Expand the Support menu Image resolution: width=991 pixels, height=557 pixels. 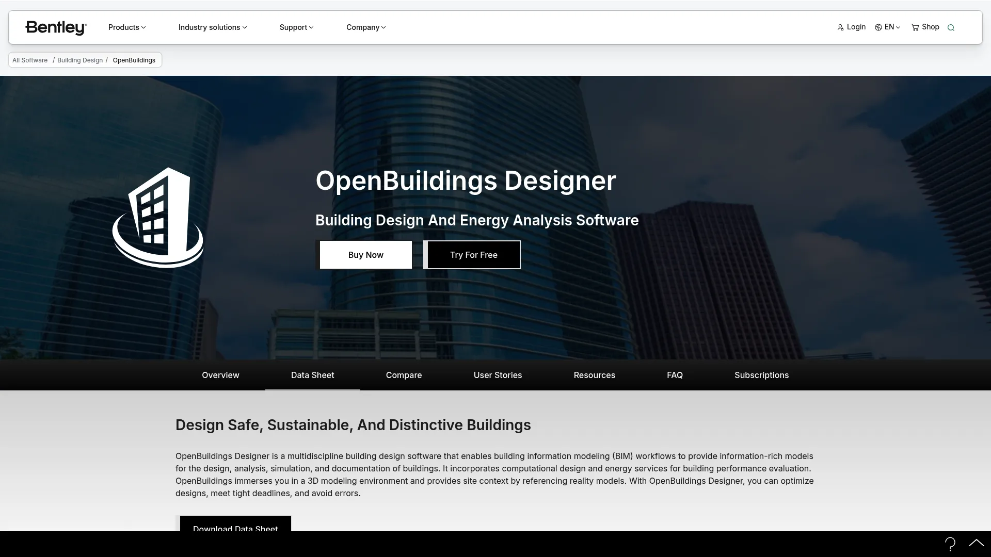pos(296,27)
